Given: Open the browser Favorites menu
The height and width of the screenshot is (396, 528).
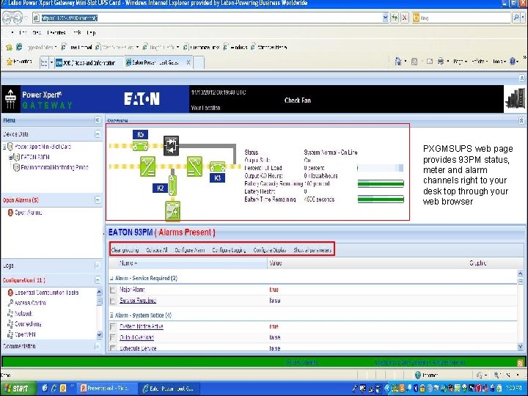Looking at the screenshot, I should coord(56,33).
